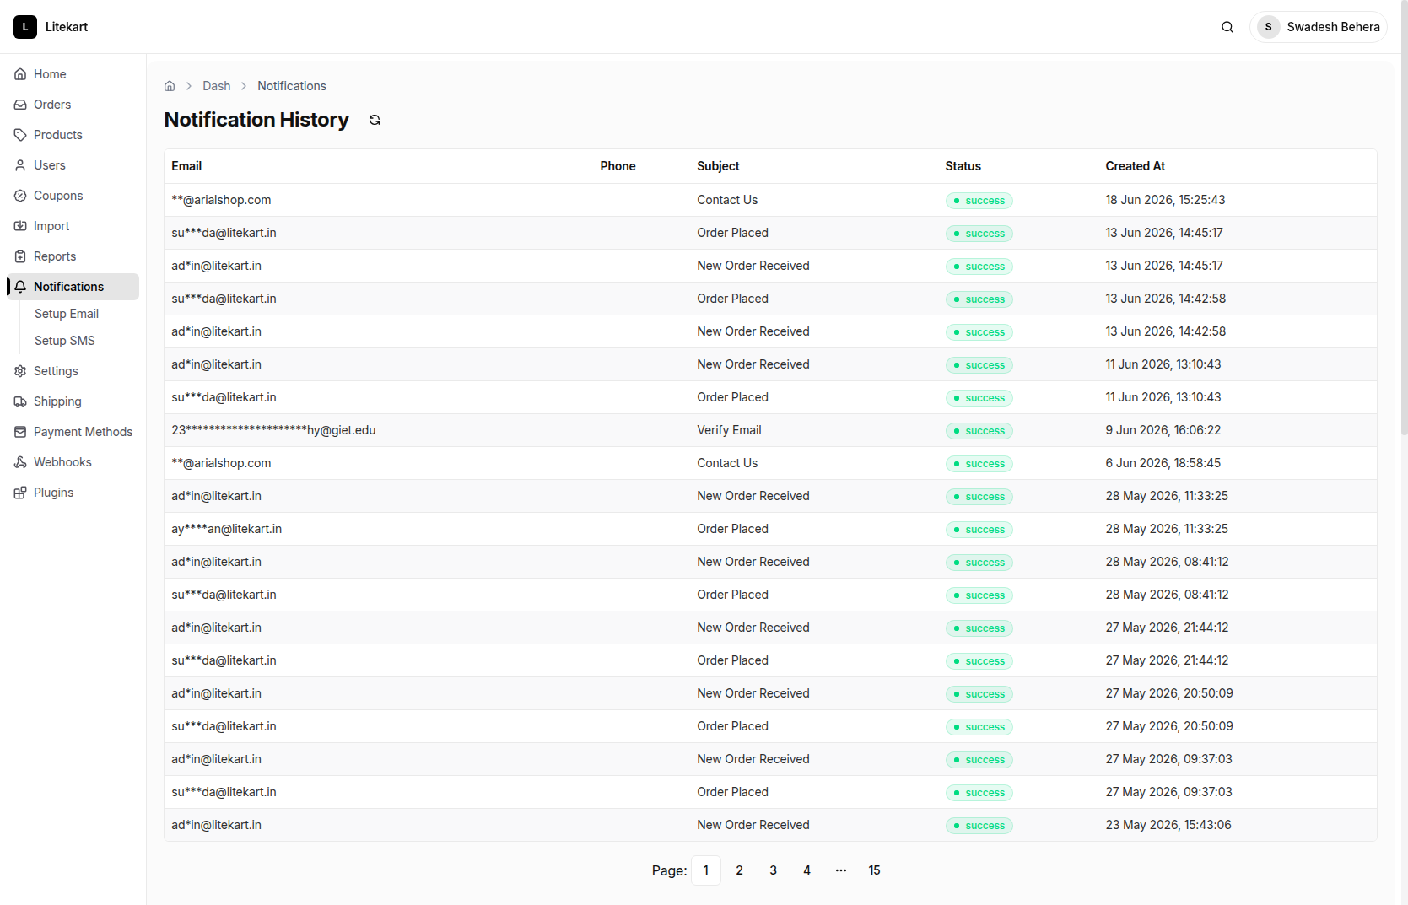Click the Notifications breadcrumb link
This screenshot has width=1408, height=905.
pyautogui.click(x=292, y=86)
